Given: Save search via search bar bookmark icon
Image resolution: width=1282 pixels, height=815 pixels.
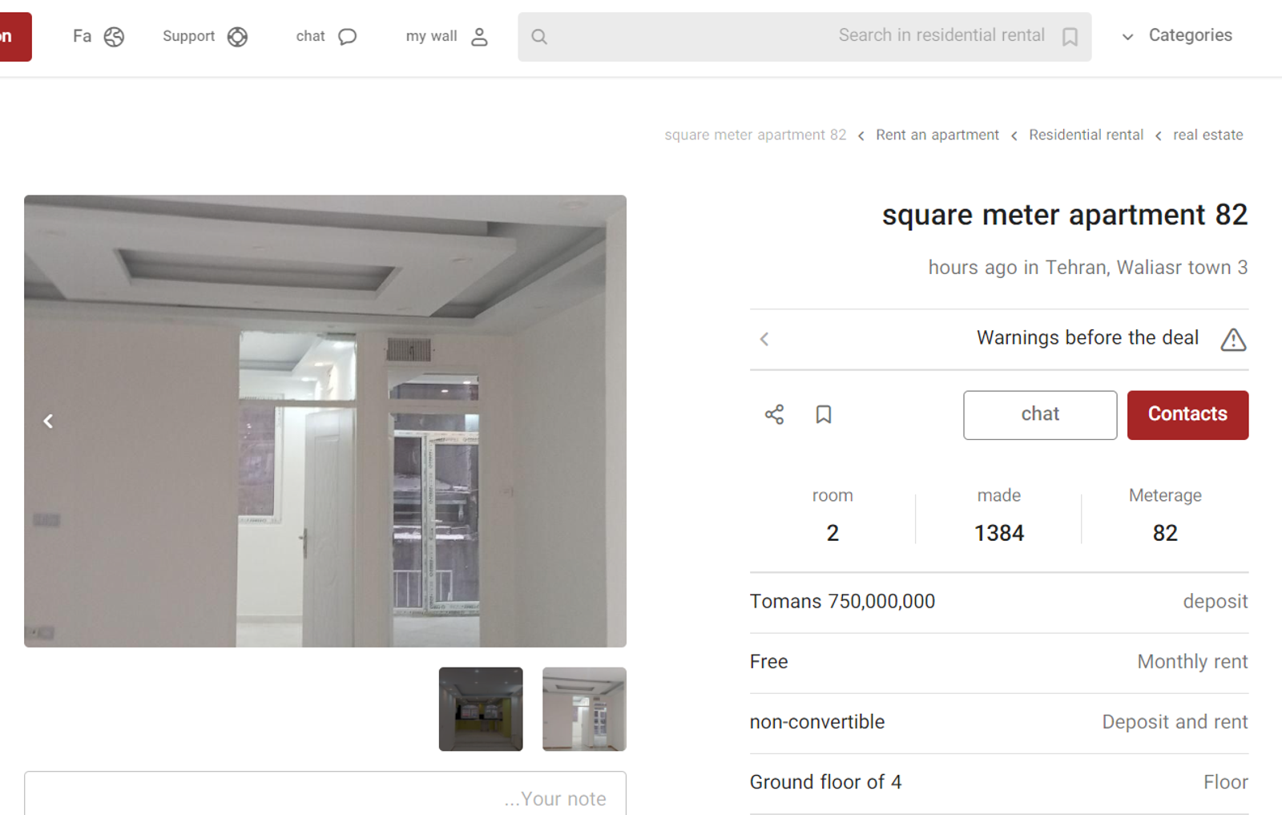Looking at the screenshot, I should [1070, 37].
